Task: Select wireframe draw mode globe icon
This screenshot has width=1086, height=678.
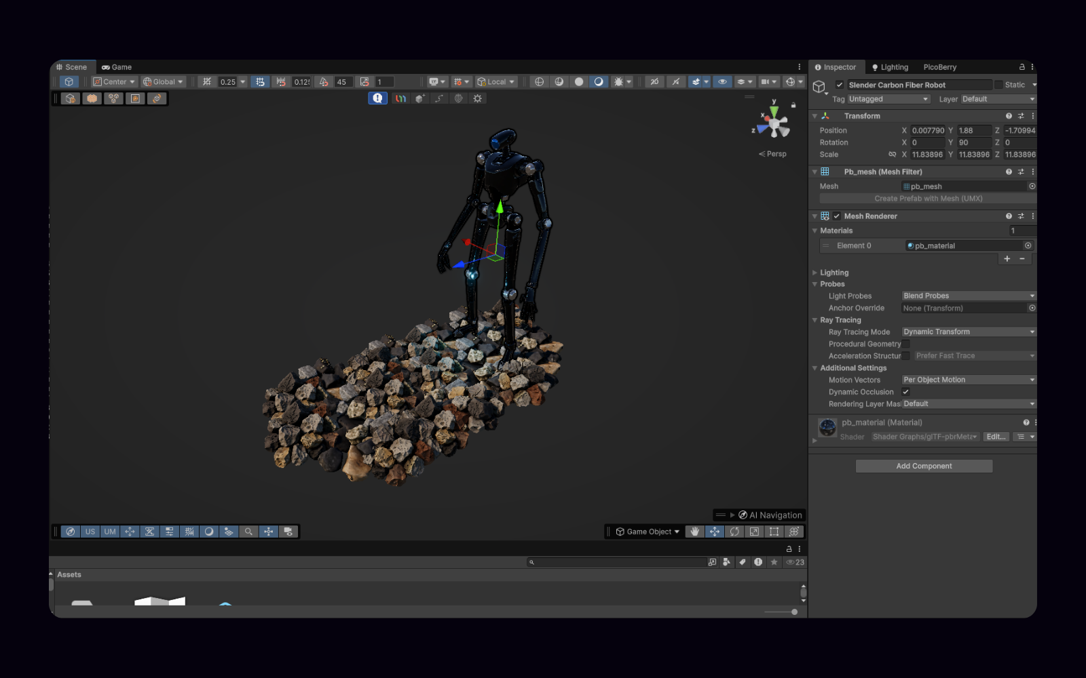Action: (540, 81)
